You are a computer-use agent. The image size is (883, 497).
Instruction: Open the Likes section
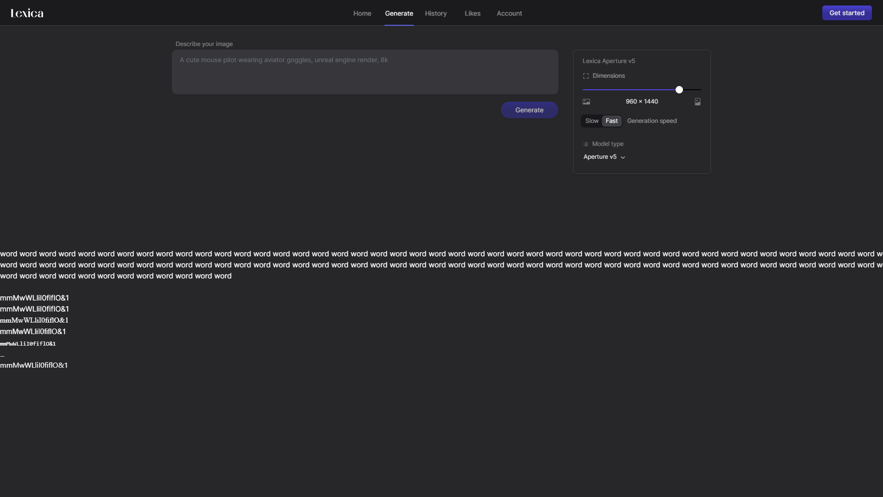tap(472, 13)
